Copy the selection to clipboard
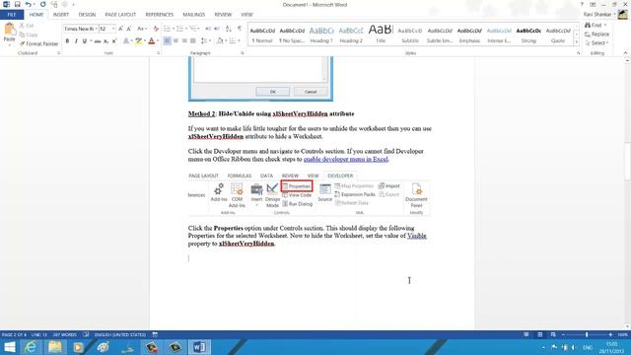This screenshot has height=355, width=631. [29, 35]
